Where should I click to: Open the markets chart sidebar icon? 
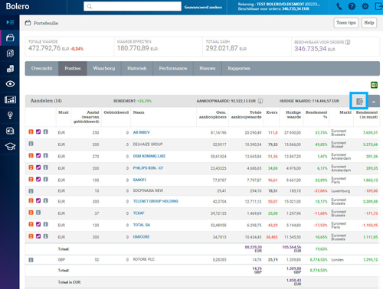tap(10, 99)
